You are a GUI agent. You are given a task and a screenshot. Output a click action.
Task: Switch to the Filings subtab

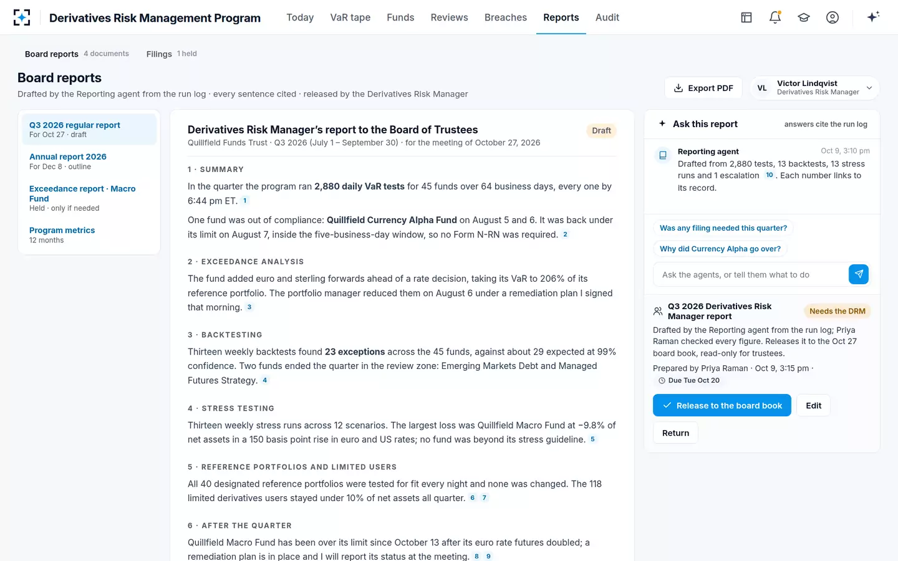[171, 54]
